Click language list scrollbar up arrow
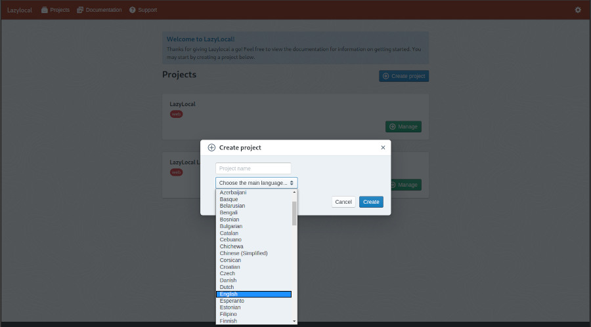591x327 pixels. pyautogui.click(x=294, y=192)
